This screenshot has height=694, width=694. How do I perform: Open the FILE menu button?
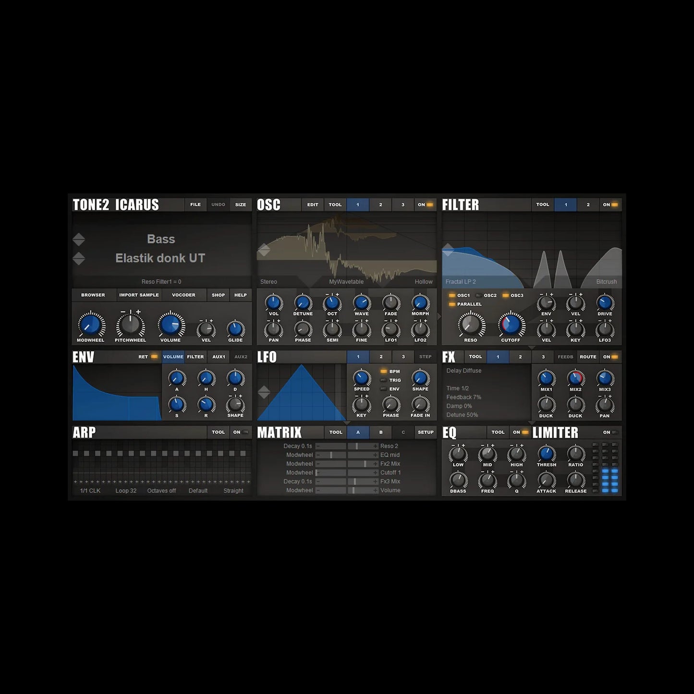(x=195, y=205)
